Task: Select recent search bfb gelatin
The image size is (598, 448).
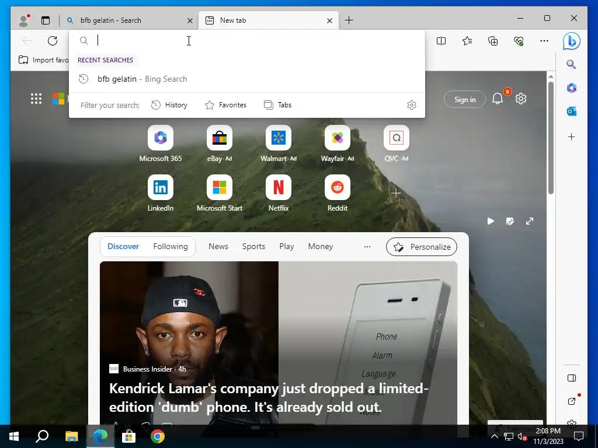Action: pos(247,79)
